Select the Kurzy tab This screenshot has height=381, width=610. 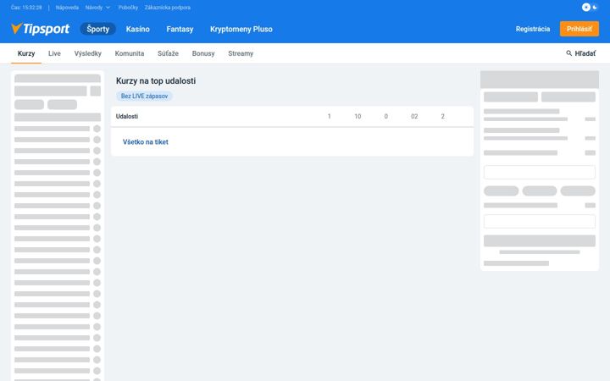click(26, 53)
